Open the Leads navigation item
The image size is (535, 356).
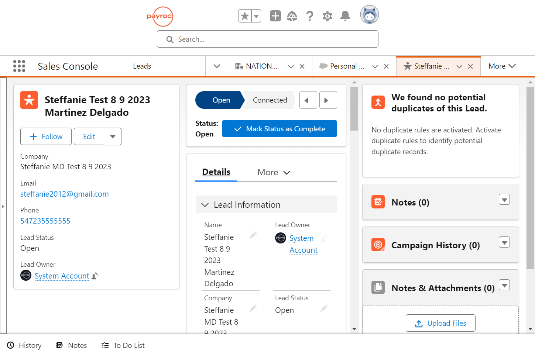pyautogui.click(x=142, y=66)
